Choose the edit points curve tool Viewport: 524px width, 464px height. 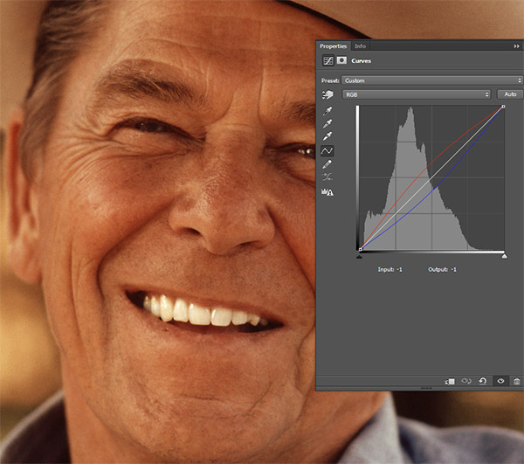tap(327, 151)
